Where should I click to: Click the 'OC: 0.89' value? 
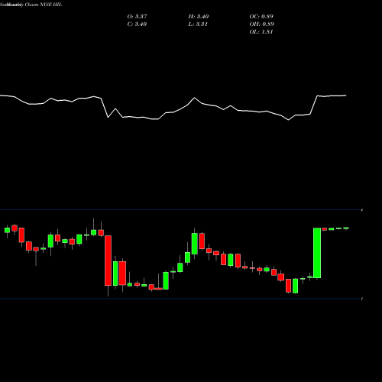click(261, 17)
